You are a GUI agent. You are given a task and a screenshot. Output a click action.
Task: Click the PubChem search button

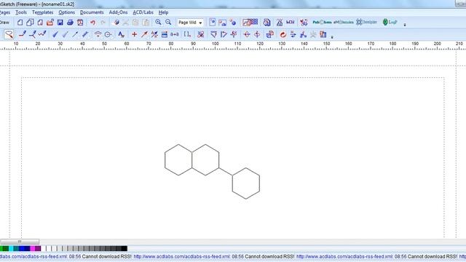322,23
